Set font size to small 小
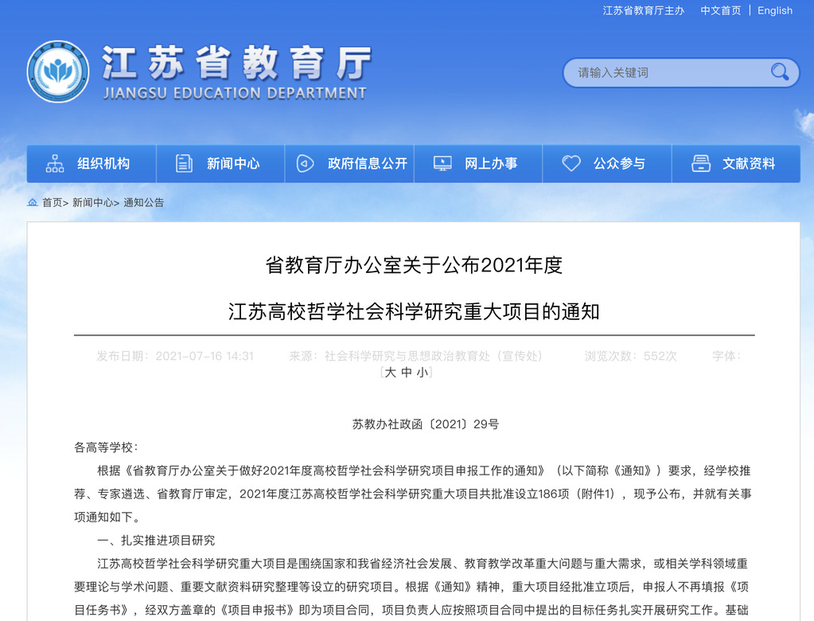 [421, 372]
